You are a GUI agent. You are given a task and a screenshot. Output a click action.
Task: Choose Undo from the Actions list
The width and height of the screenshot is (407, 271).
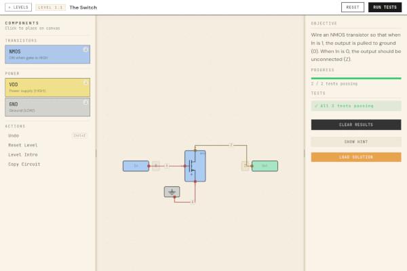pos(14,135)
